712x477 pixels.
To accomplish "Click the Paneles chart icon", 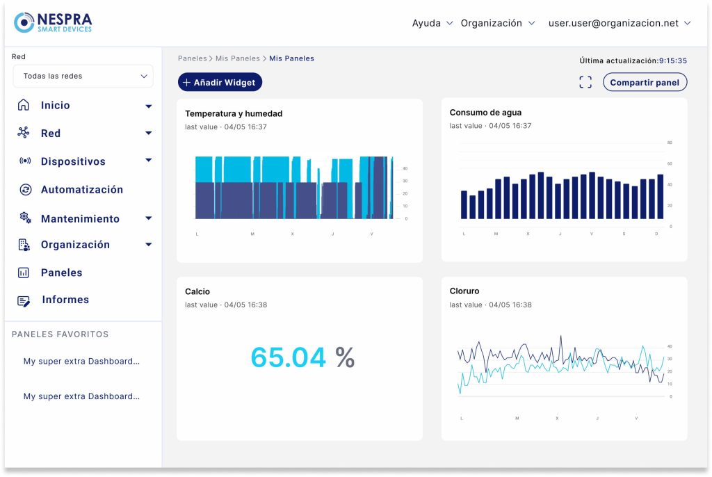I will 23,273.
